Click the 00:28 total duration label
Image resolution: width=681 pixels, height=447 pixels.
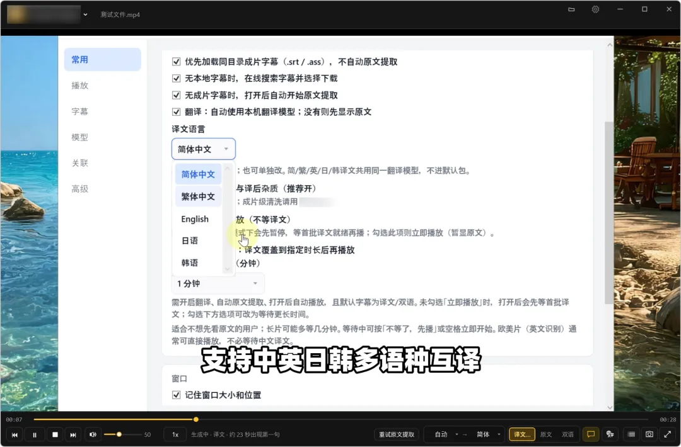[668, 419]
